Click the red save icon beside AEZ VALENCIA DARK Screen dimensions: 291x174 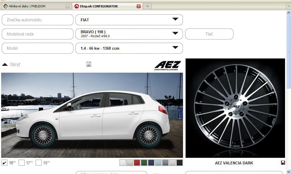pos(283,163)
